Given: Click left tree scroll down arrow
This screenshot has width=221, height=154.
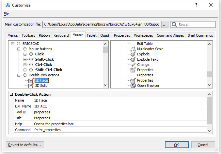Looking at the screenshot, I should pyautogui.click(x=105, y=85).
